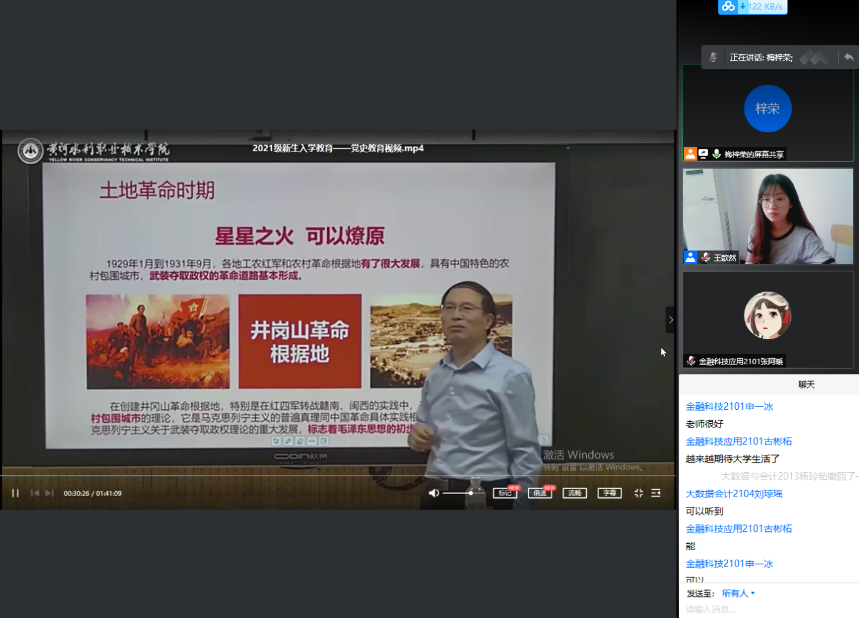
Task: Click the chat message input field
Action: coord(767,609)
